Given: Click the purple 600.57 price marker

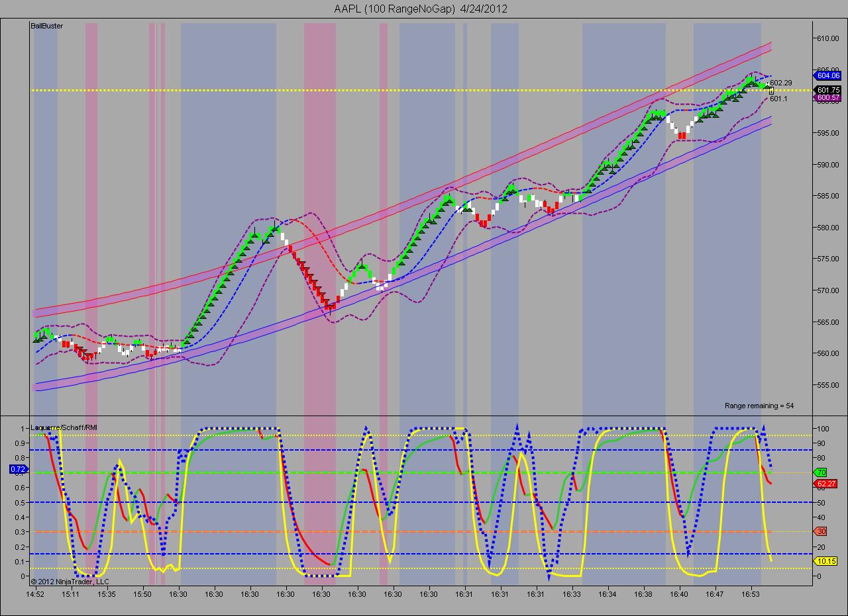Looking at the screenshot, I should tap(829, 98).
